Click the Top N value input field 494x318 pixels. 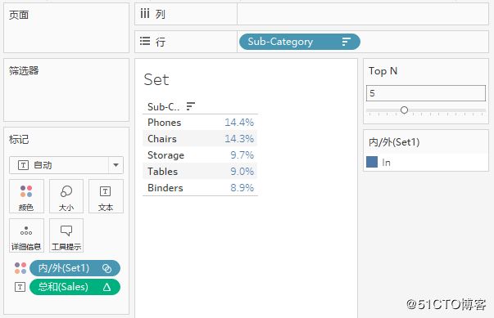426,93
